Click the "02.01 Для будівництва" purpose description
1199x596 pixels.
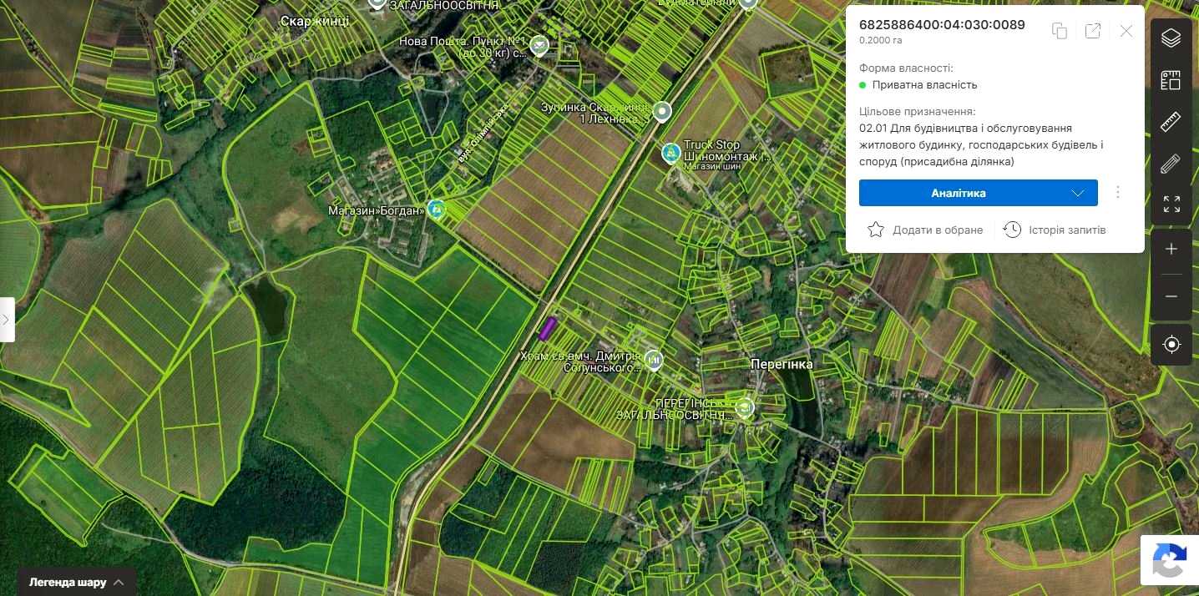(x=981, y=145)
